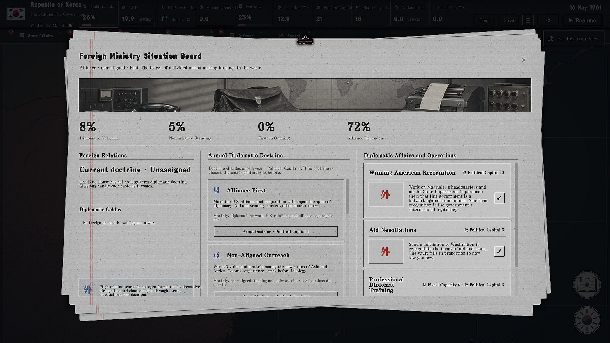Click the Current doctrine Unassigned heading
This screenshot has width=610, height=343.
[x=135, y=170]
